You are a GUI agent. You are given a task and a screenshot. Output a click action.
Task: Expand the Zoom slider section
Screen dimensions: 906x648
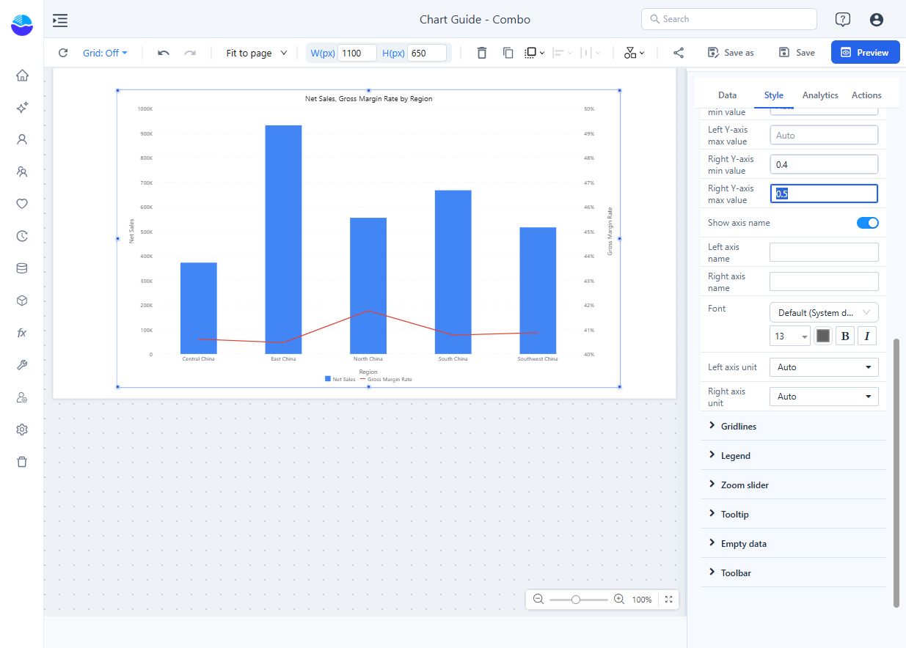(793, 485)
